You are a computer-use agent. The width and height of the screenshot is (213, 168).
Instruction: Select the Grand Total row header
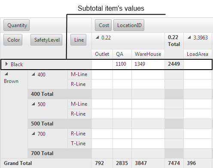tap(46, 163)
